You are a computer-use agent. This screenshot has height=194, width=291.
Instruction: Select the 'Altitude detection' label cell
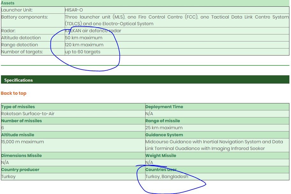coord(33,38)
